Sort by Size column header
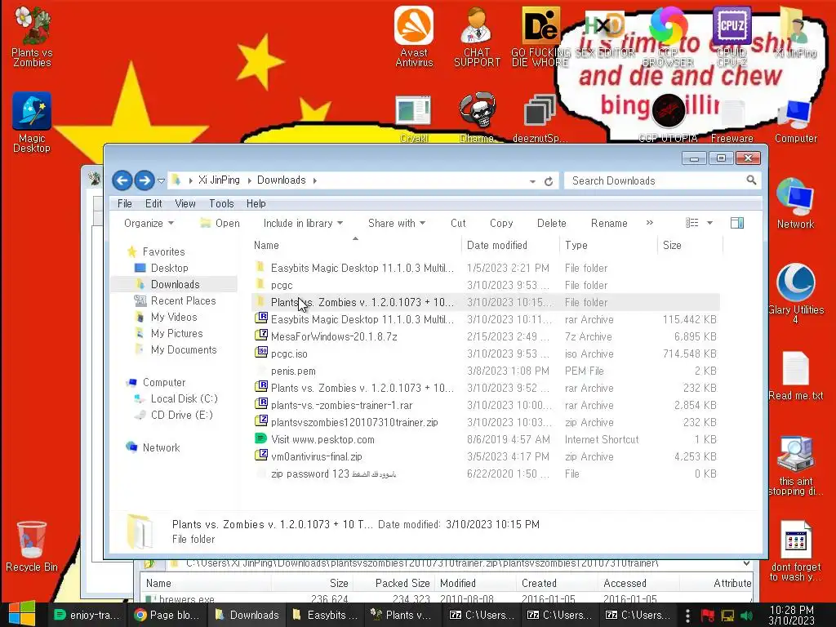 tap(690, 245)
